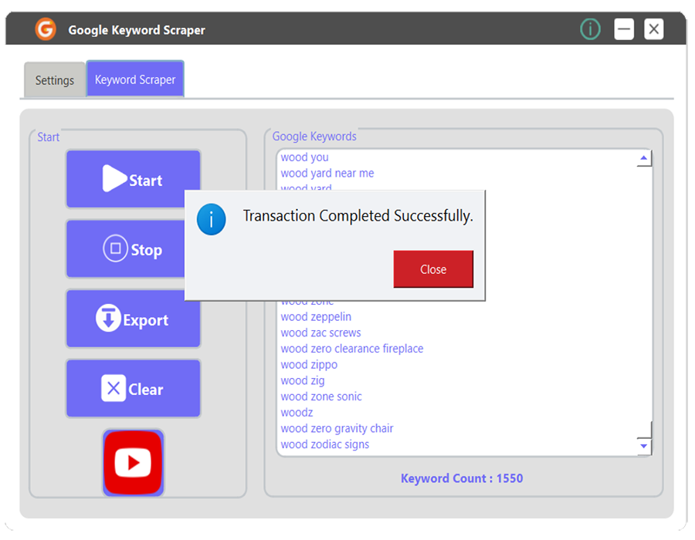Click the scrollbar up arrow
The height and width of the screenshot is (540, 695).
(x=643, y=157)
